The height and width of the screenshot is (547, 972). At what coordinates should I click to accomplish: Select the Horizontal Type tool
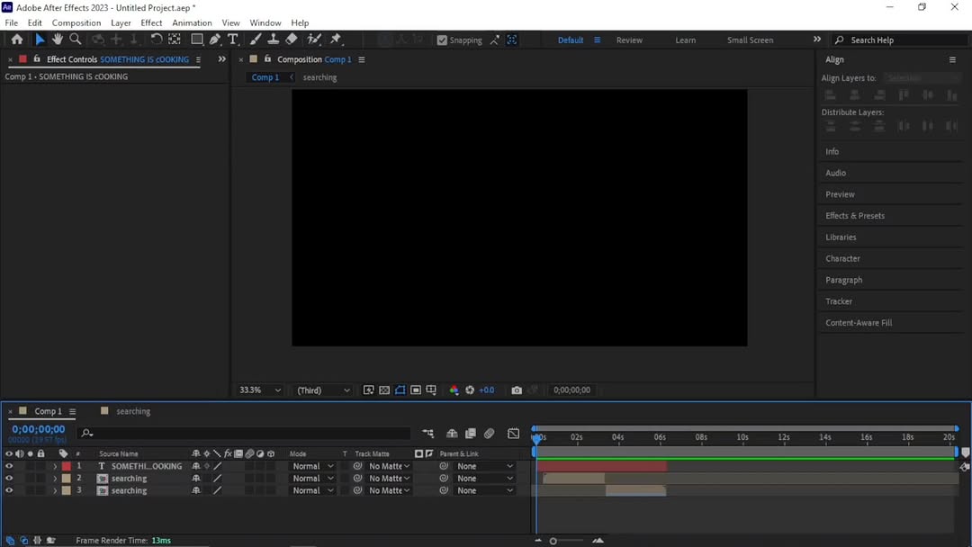233,40
